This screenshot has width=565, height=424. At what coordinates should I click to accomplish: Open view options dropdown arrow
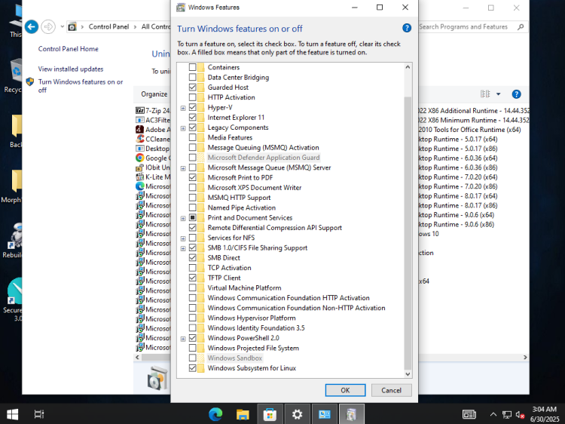pyautogui.click(x=499, y=94)
